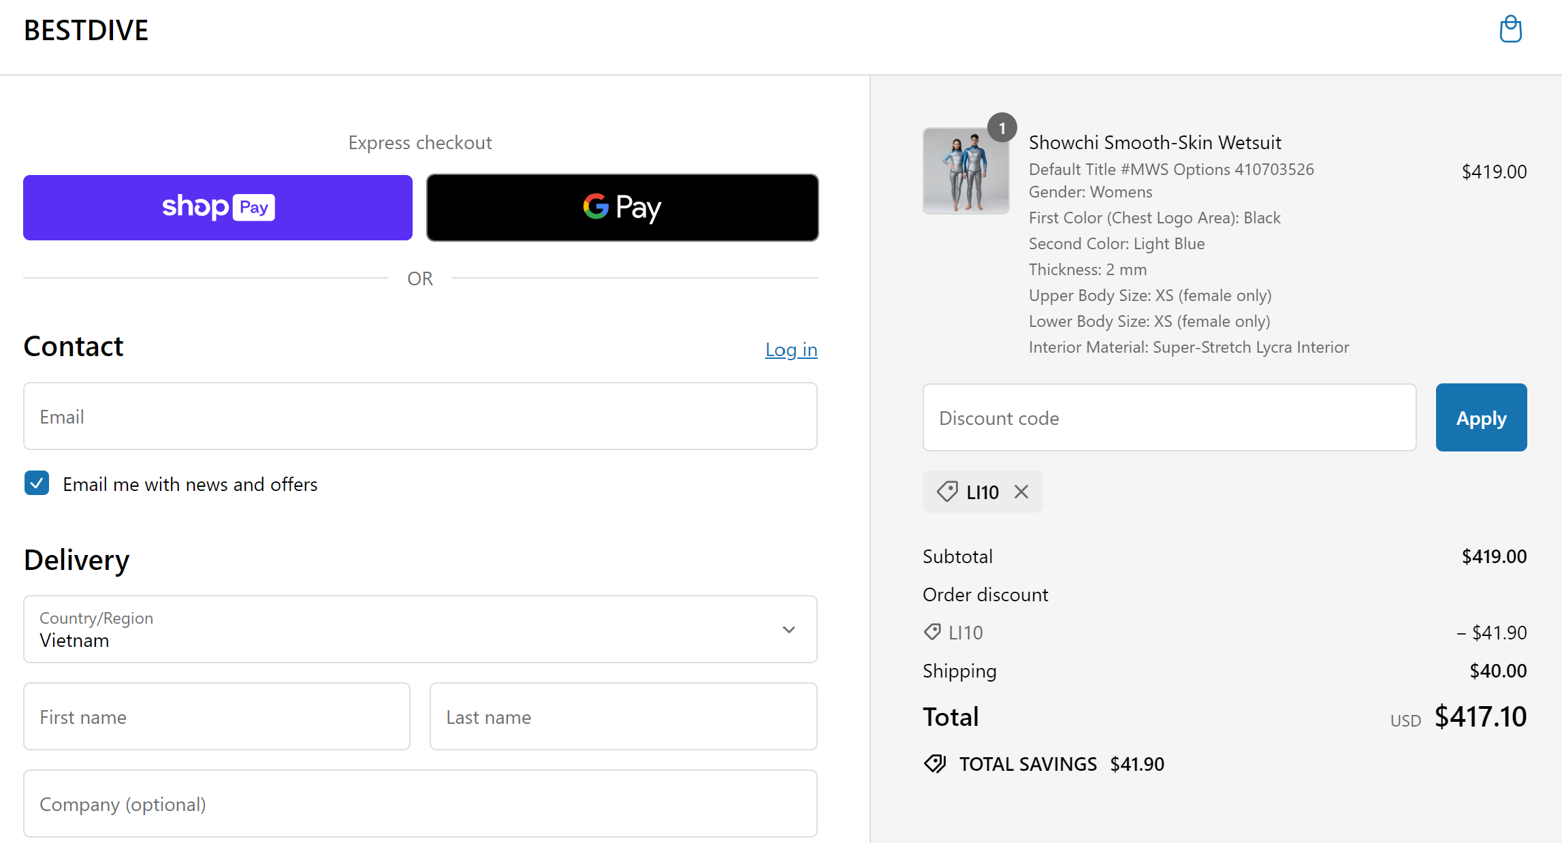The width and height of the screenshot is (1562, 843).
Task: Pay with Google Pay button
Action: point(622,208)
